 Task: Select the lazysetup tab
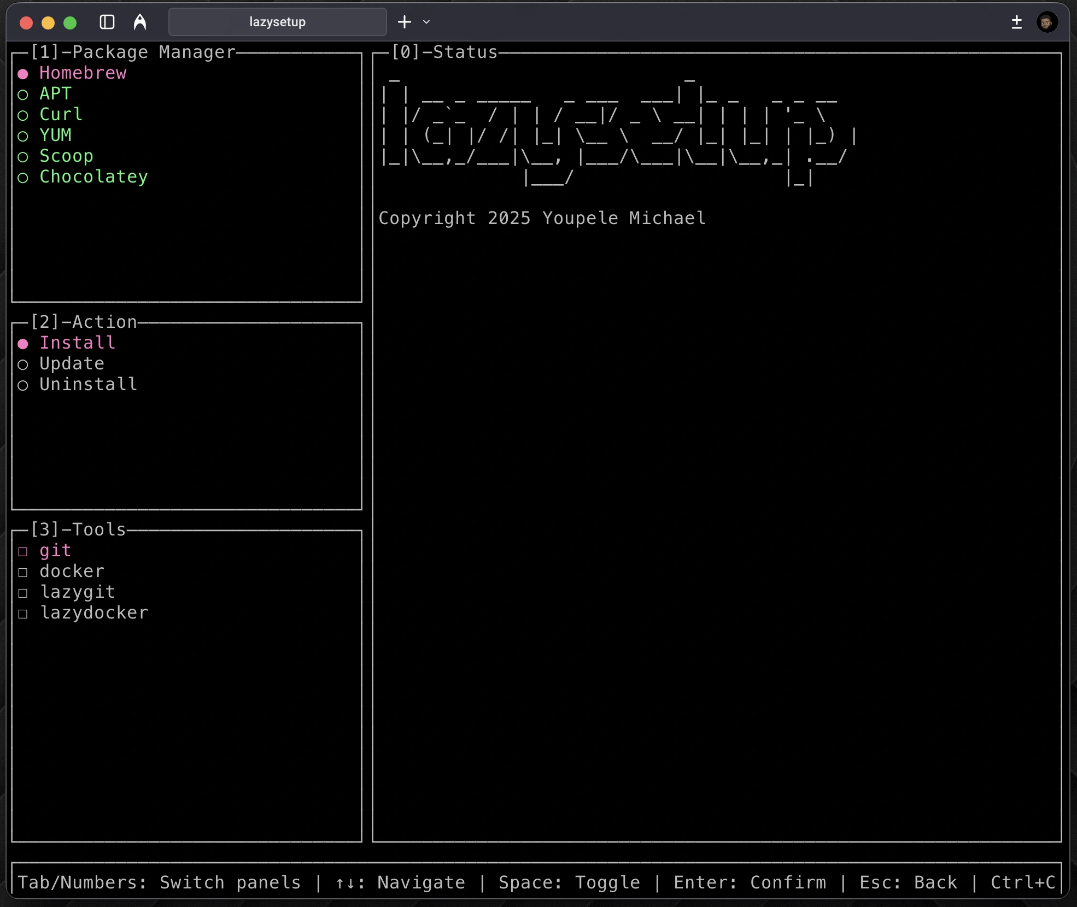(277, 22)
